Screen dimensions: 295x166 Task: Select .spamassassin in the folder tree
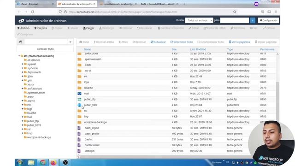(x=36, y=93)
